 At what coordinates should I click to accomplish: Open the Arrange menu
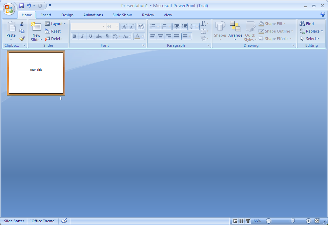click(x=235, y=31)
